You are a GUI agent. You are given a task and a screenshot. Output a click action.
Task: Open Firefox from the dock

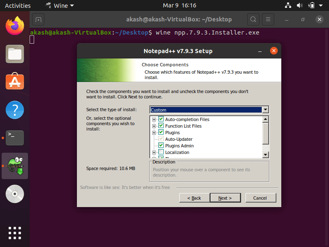(x=15, y=26)
